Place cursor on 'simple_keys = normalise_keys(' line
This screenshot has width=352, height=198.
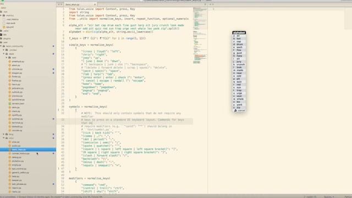91,45
